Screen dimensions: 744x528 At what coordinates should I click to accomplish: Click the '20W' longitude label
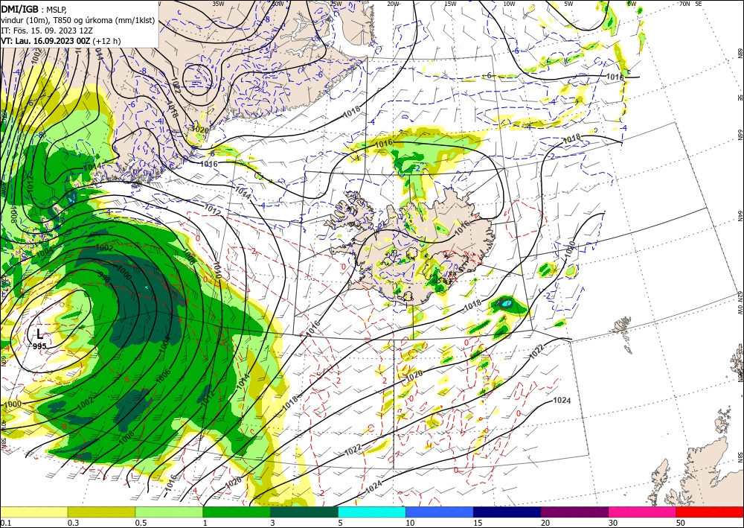pos(393,3)
